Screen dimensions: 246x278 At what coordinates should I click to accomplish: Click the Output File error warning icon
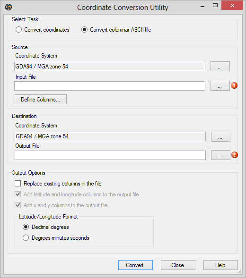235,155
